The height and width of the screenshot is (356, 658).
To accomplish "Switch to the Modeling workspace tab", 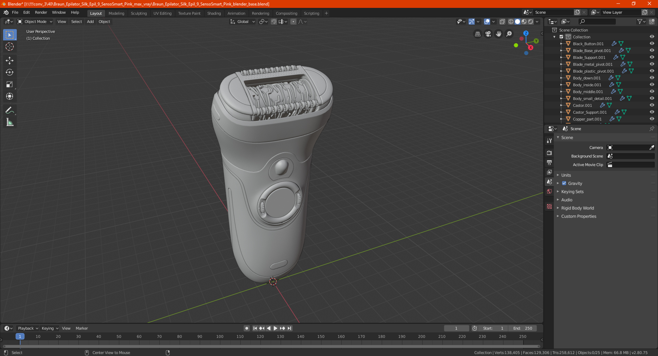I will tap(116, 13).
